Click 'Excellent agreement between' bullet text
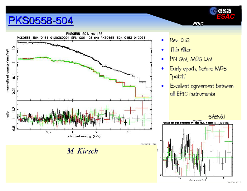Screen dimensions: 247x191 tap(201, 86)
